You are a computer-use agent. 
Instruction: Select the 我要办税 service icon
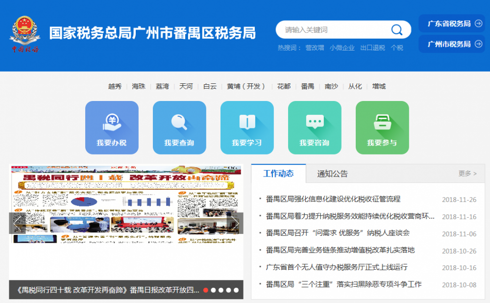point(112,127)
